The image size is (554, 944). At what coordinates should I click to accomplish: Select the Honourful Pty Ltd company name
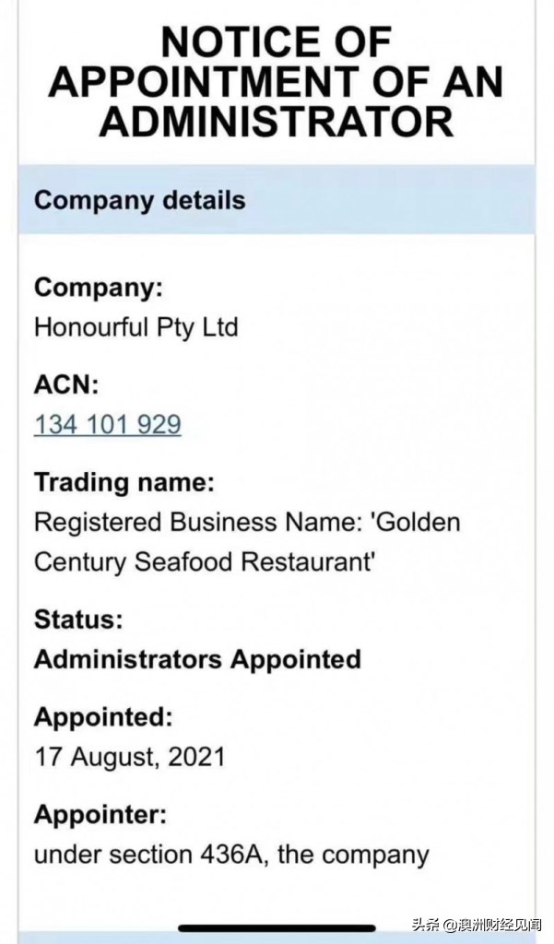pos(136,327)
